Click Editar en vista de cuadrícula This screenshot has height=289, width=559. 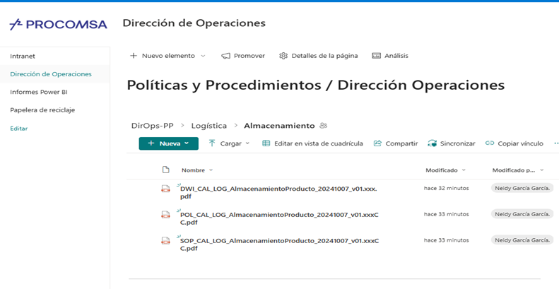(312, 143)
